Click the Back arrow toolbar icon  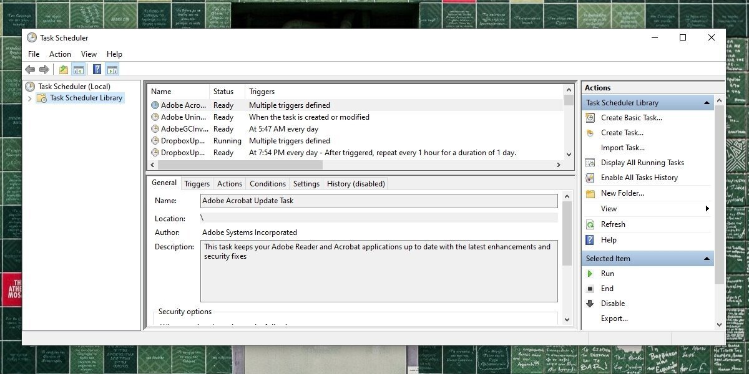point(30,69)
